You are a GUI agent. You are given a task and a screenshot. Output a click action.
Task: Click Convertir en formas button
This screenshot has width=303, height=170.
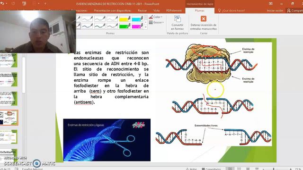pos(178,23)
